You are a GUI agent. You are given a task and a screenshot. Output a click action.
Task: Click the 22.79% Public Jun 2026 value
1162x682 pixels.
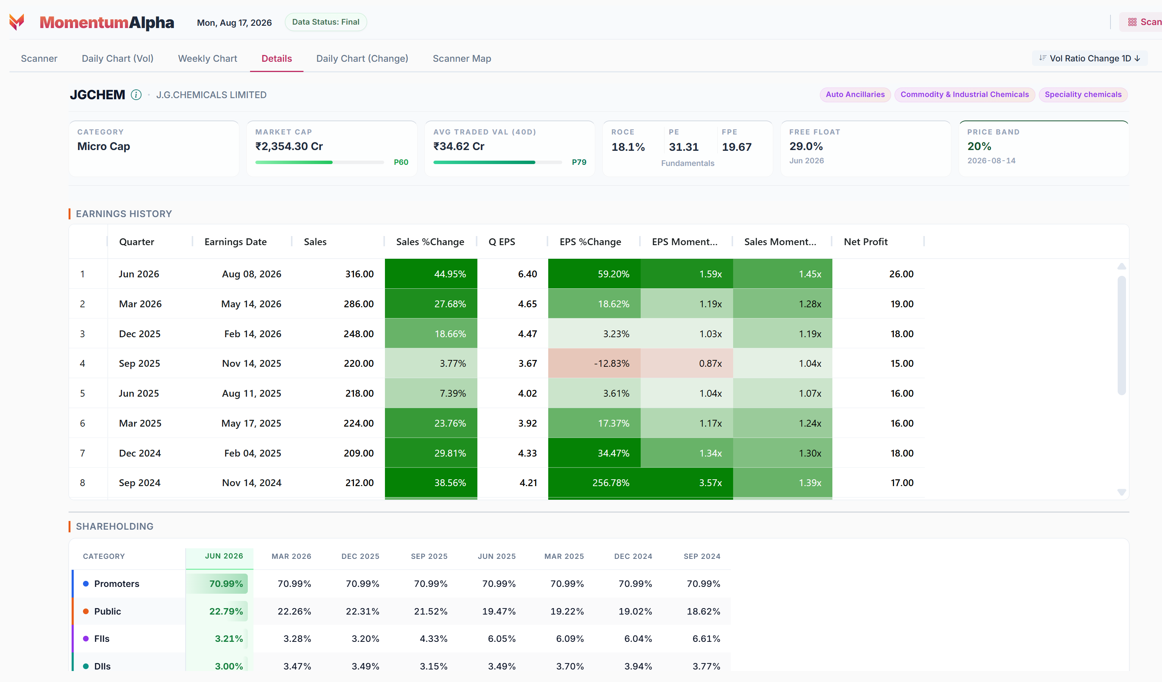225,612
